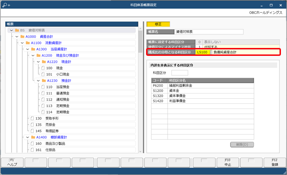Select table row S1200 資本金
This screenshot has height=175, width=287.
[x=203, y=91]
